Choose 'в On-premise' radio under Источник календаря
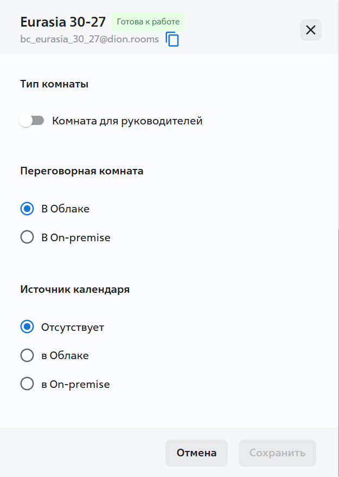Viewport: 339px width, 477px height. coord(27,384)
